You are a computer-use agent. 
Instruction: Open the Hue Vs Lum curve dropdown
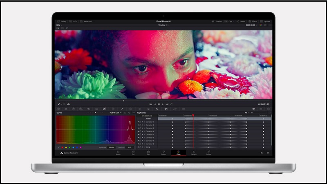point(115,113)
